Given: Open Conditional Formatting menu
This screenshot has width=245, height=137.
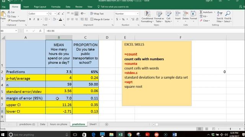Looking at the screenshot, I should (x=147, y=17).
